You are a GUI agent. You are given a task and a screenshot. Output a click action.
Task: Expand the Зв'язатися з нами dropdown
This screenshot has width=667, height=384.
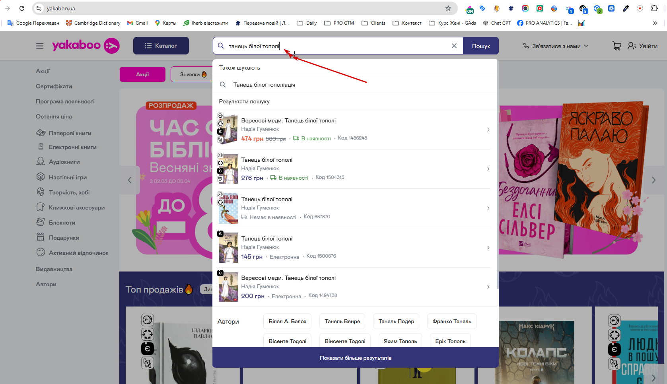(556, 46)
